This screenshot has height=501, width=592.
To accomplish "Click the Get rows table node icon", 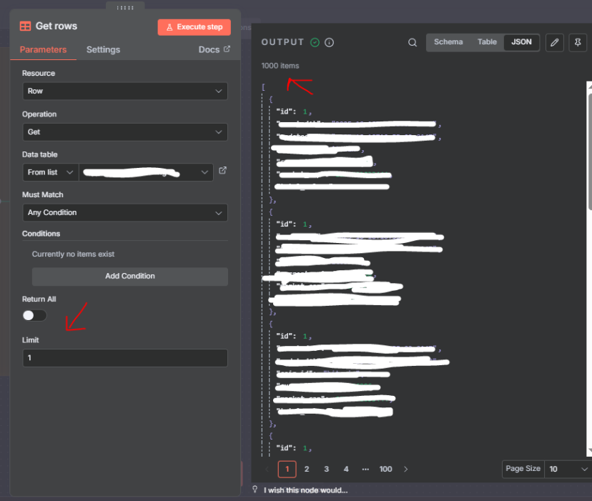I will pyautogui.click(x=25, y=26).
